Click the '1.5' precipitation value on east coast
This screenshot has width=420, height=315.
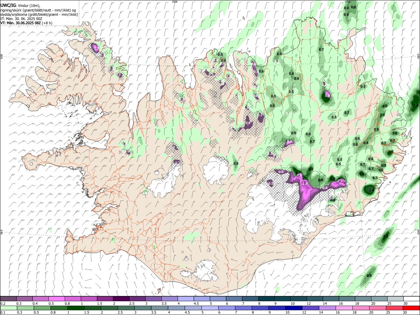click(x=390, y=152)
